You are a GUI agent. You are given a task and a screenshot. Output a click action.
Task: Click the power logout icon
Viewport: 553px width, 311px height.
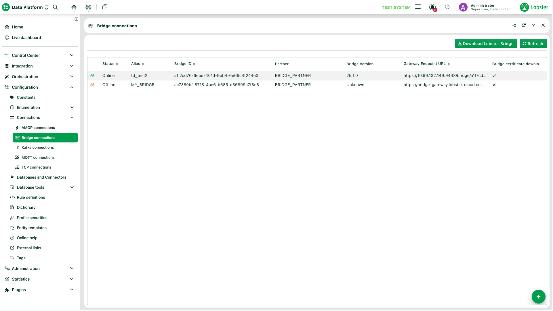(447, 7)
